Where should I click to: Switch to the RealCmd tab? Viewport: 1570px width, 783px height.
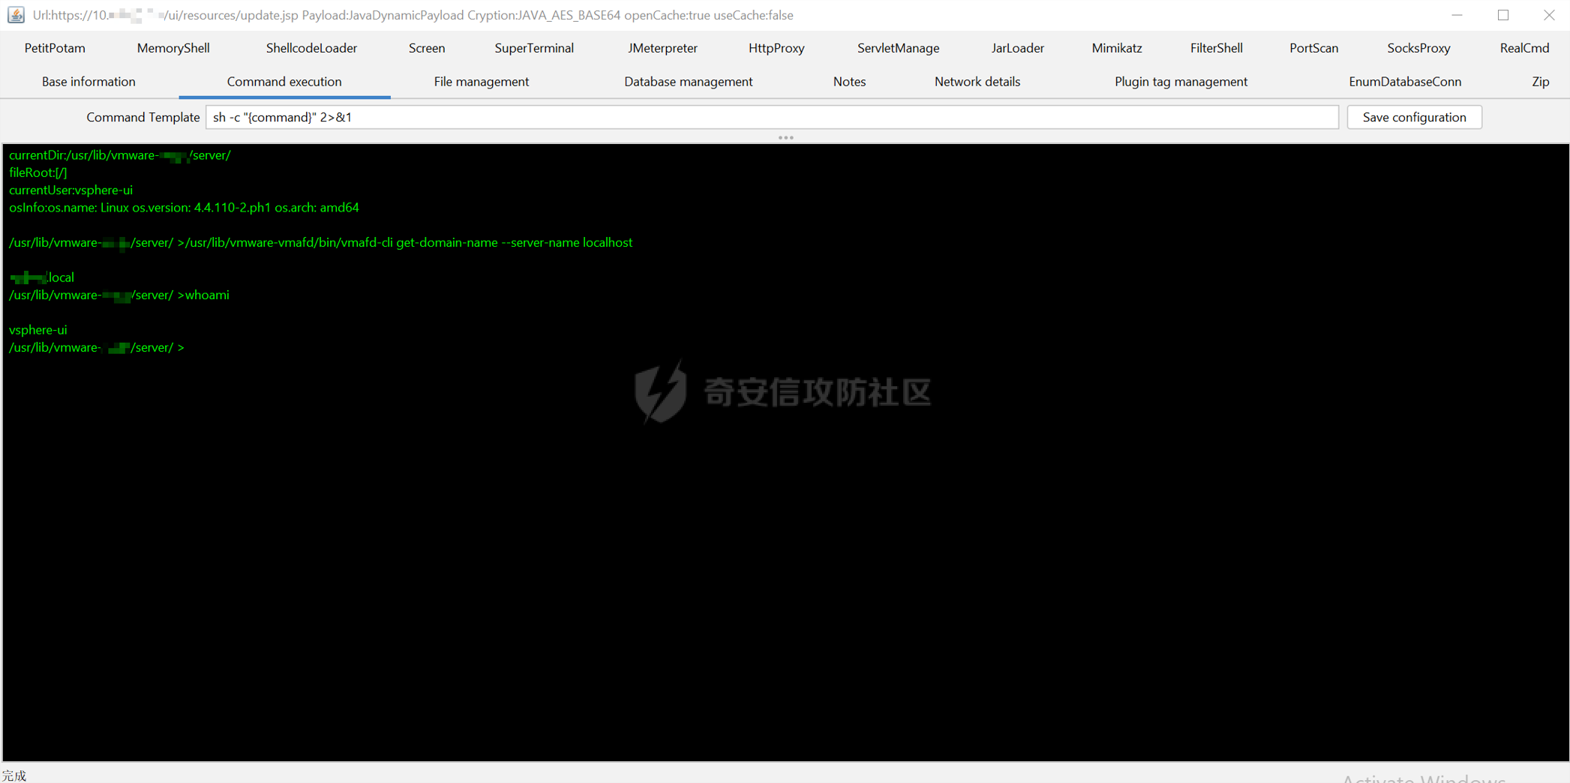pos(1524,48)
